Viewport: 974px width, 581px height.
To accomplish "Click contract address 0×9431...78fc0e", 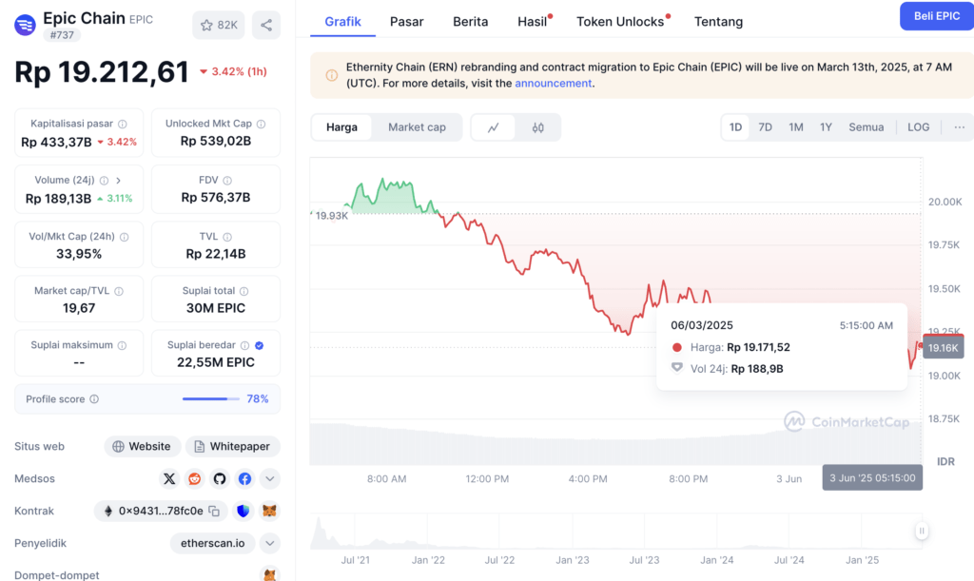I will click(x=161, y=511).
